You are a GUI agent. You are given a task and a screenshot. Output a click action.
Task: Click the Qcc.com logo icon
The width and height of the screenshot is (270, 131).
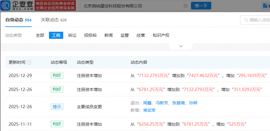(x=6, y=5)
